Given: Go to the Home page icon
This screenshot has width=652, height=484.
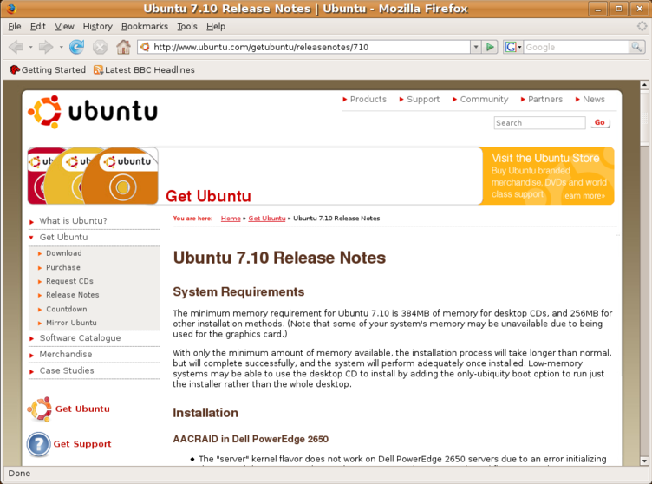Looking at the screenshot, I should [123, 47].
